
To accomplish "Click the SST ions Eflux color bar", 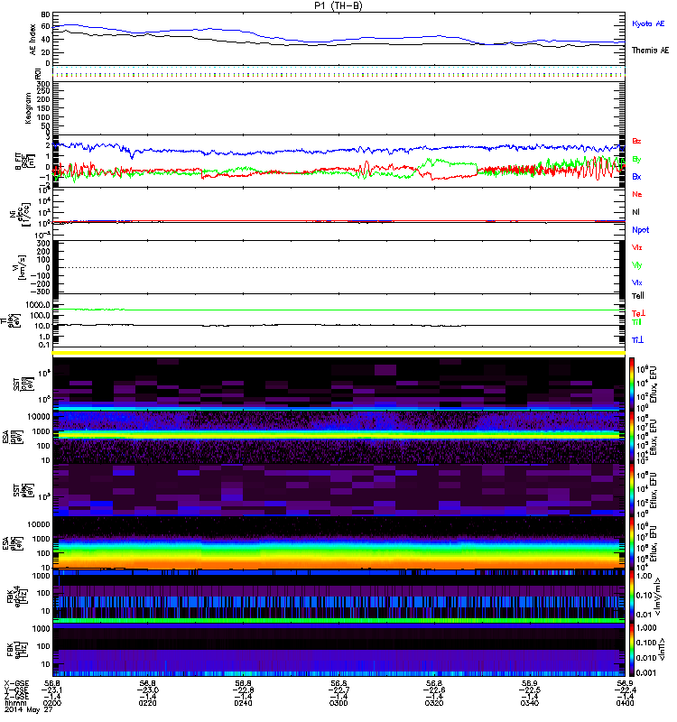I will 632,384.
